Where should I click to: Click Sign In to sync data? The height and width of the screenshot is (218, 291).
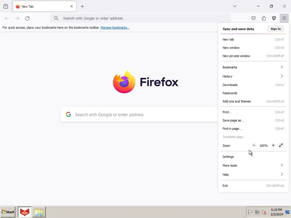point(276,29)
